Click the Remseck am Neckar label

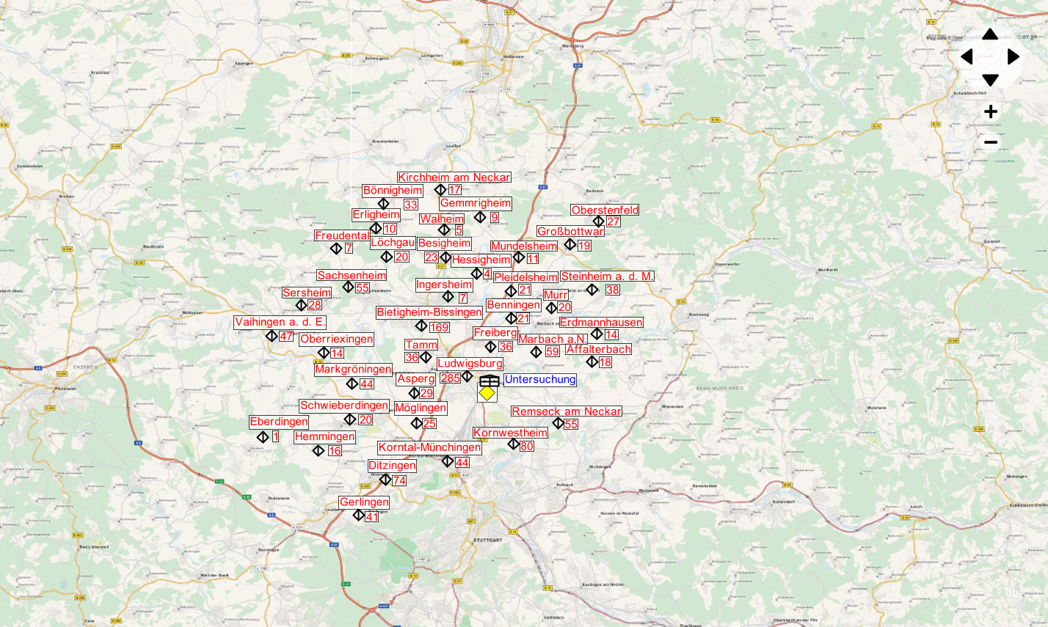pos(566,411)
